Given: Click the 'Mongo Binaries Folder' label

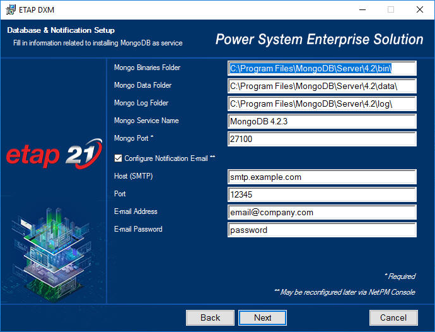Looking at the screenshot, I should [147, 68].
